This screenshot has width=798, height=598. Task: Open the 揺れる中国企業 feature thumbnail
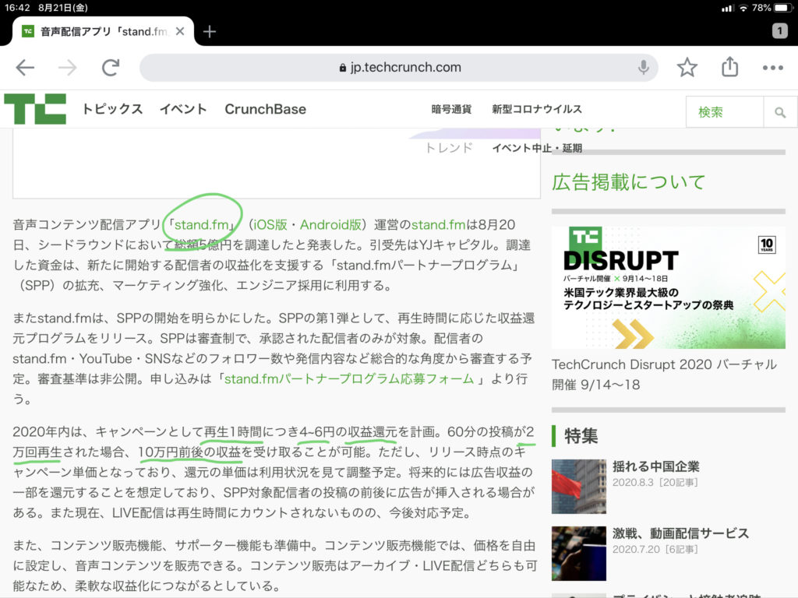[579, 487]
